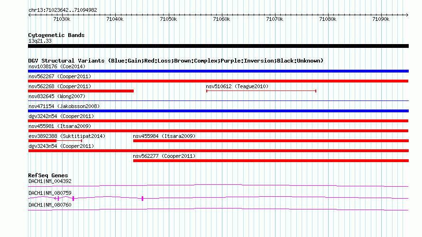
Task: Click the 71080k ruler tick label
Action: click(x=328, y=19)
